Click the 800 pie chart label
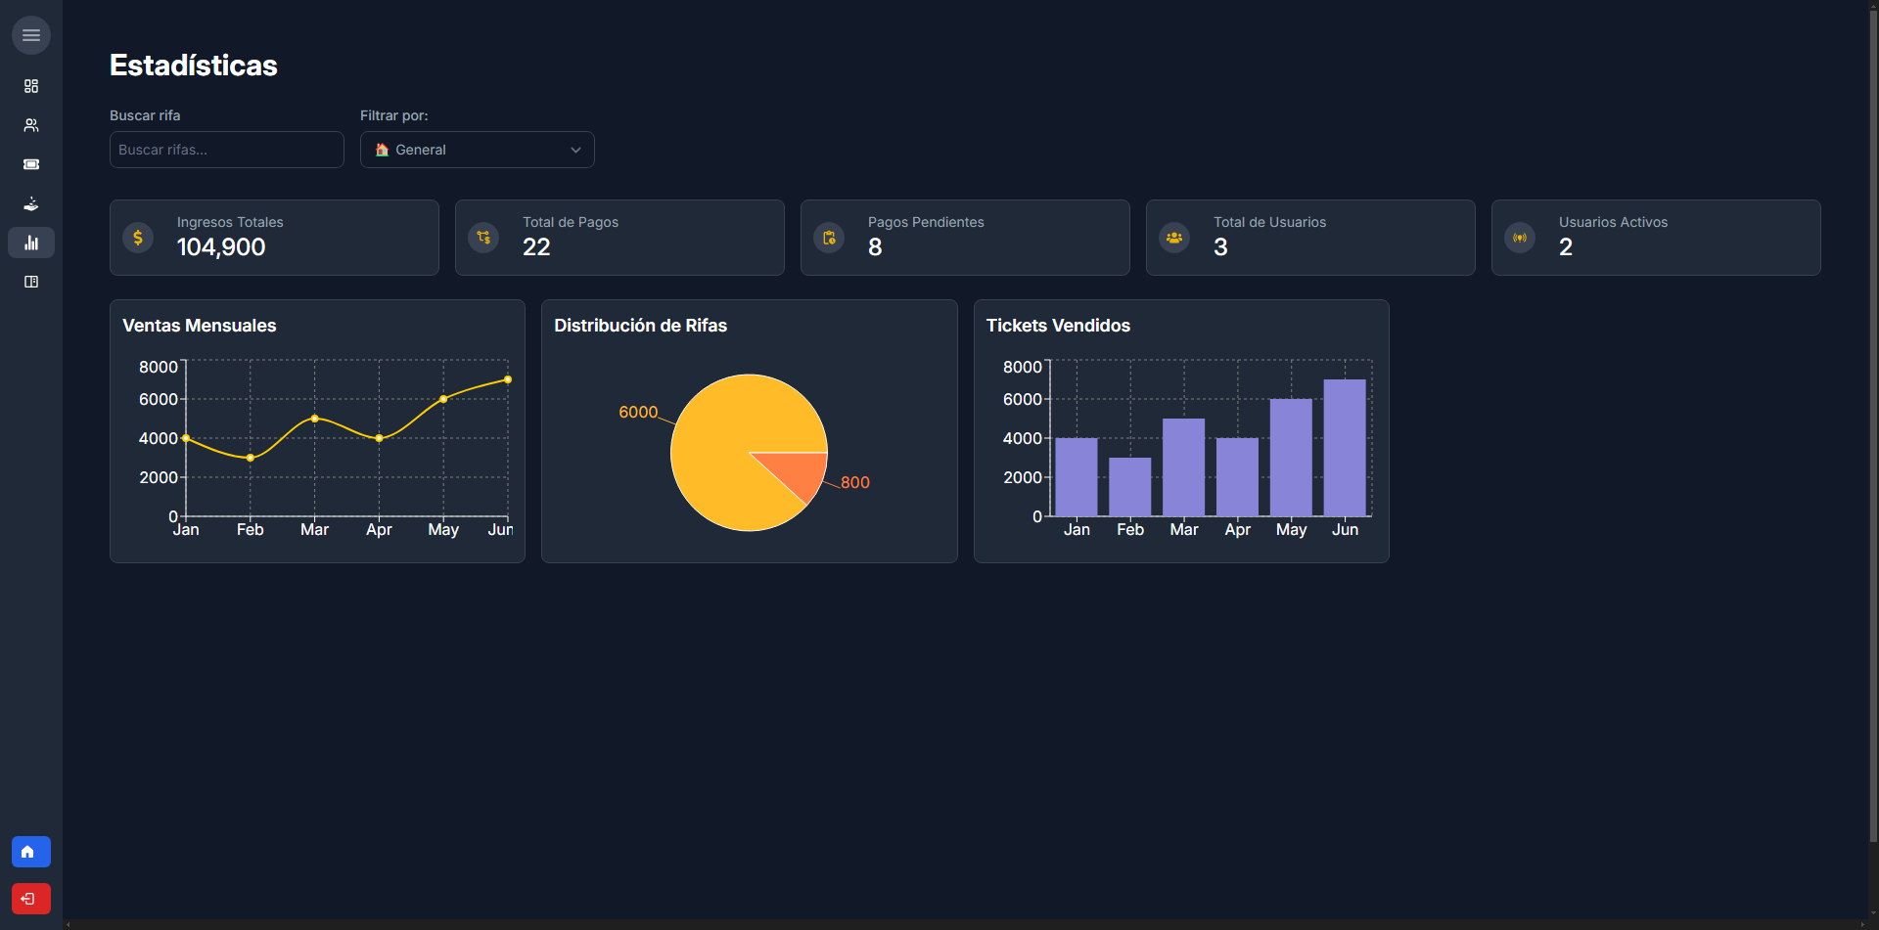 (x=855, y=483)
